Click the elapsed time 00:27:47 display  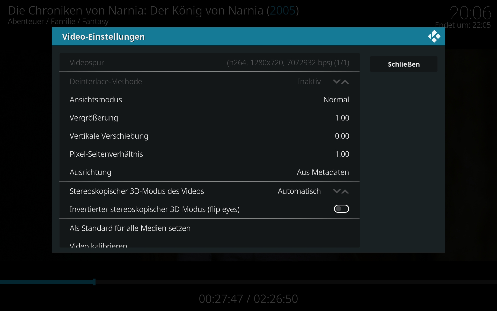click(x=221, y=299)
